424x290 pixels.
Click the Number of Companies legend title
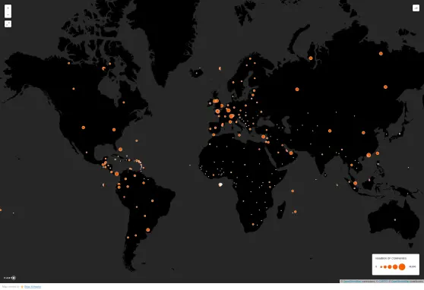pyautogui.click(x=391, y=258)
